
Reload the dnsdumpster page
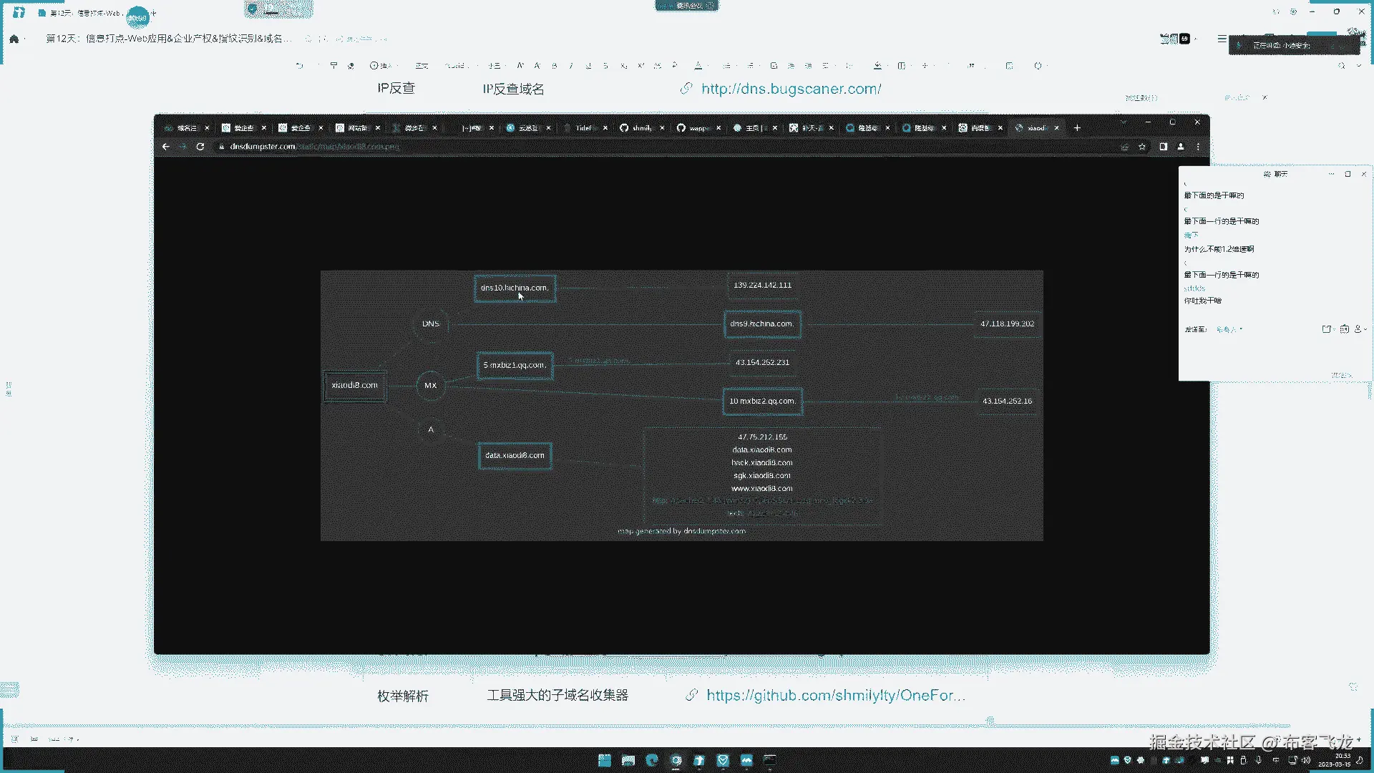(200, 147)
